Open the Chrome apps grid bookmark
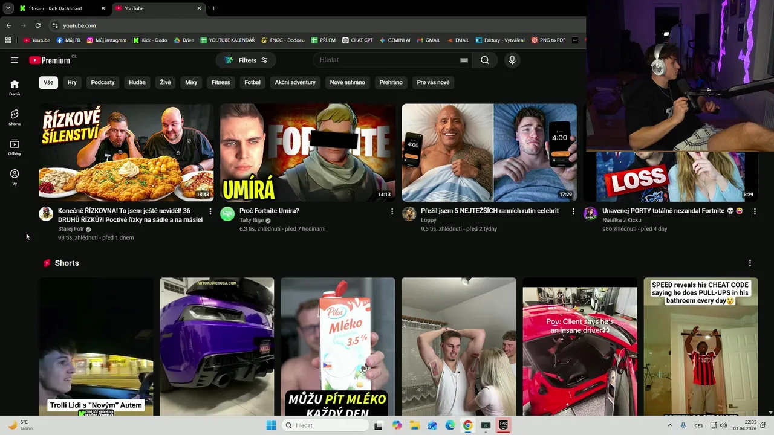The image size is (774, 435). [8, 40]
